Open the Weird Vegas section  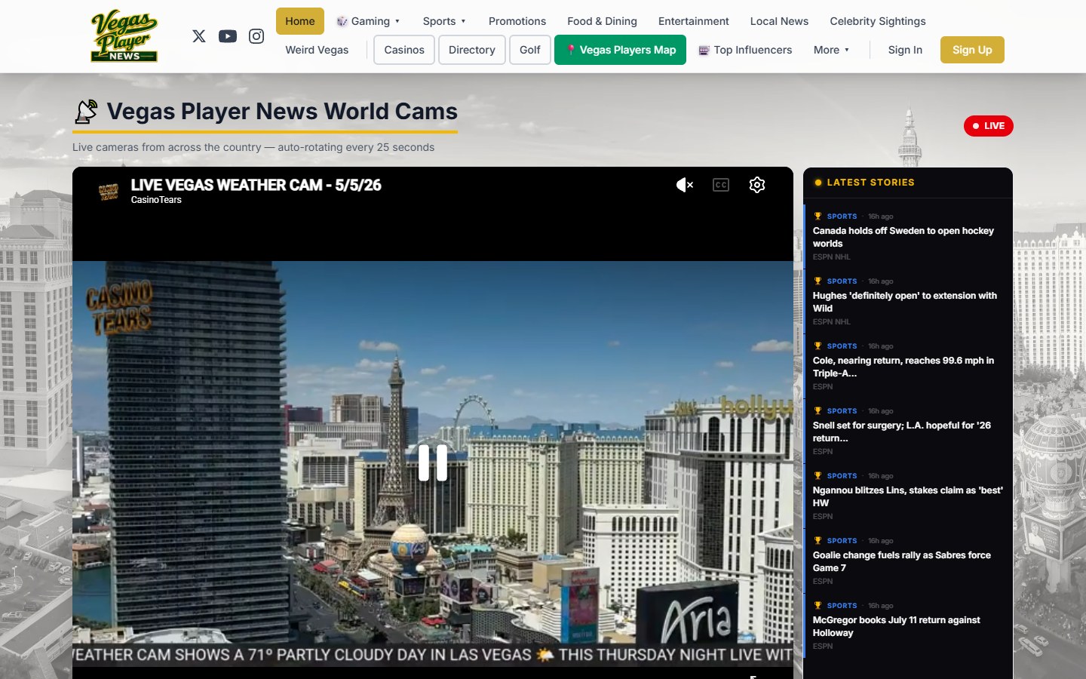click(x=317, y=50)
